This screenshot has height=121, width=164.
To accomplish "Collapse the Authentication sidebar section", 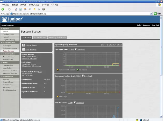I will (2, 43).
